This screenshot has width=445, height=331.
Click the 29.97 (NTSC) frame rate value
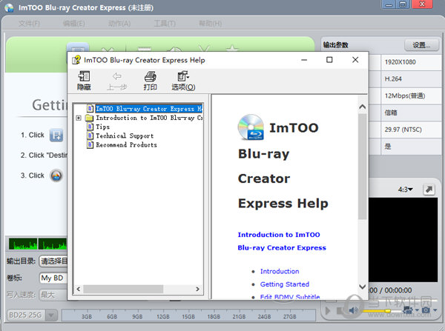(x=403, y=130)
